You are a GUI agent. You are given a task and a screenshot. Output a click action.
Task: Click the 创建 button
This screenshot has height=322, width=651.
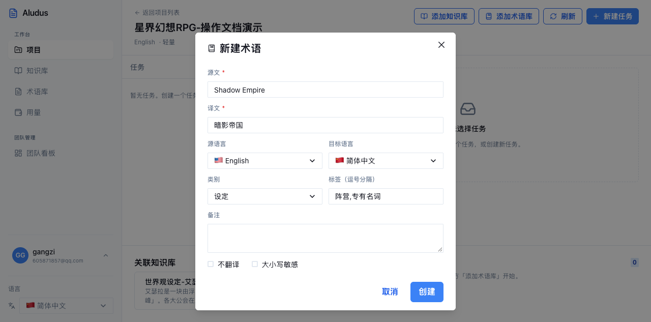(x=427, y=292)
